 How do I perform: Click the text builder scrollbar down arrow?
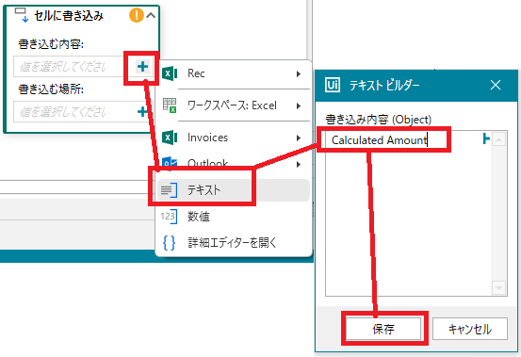point(498,287)
